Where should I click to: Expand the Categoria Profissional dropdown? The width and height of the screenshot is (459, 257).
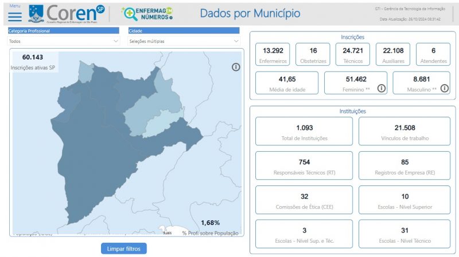63,41
